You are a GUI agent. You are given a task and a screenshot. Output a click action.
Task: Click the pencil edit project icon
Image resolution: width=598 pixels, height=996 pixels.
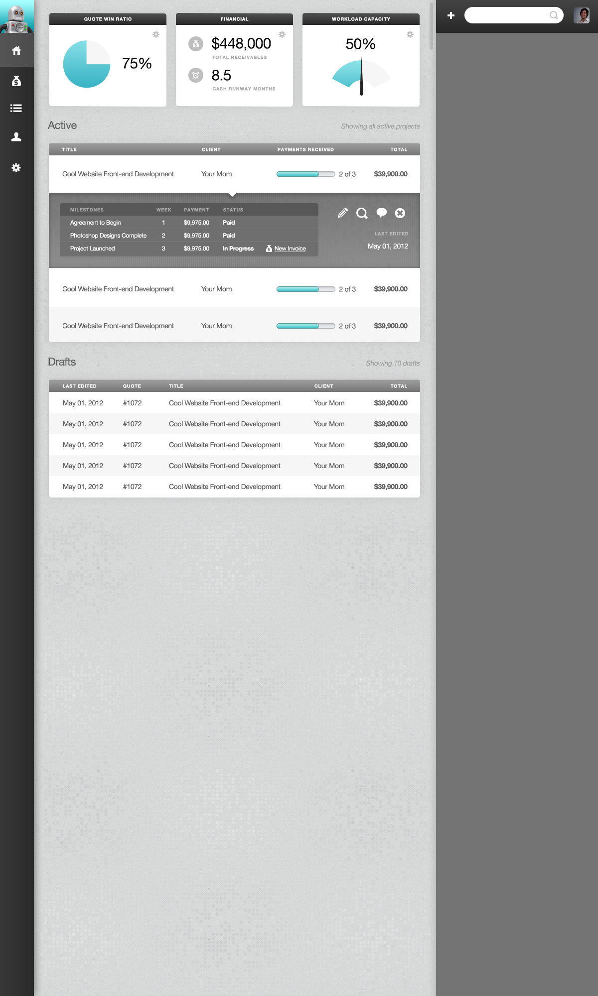[x=343, y=213]
